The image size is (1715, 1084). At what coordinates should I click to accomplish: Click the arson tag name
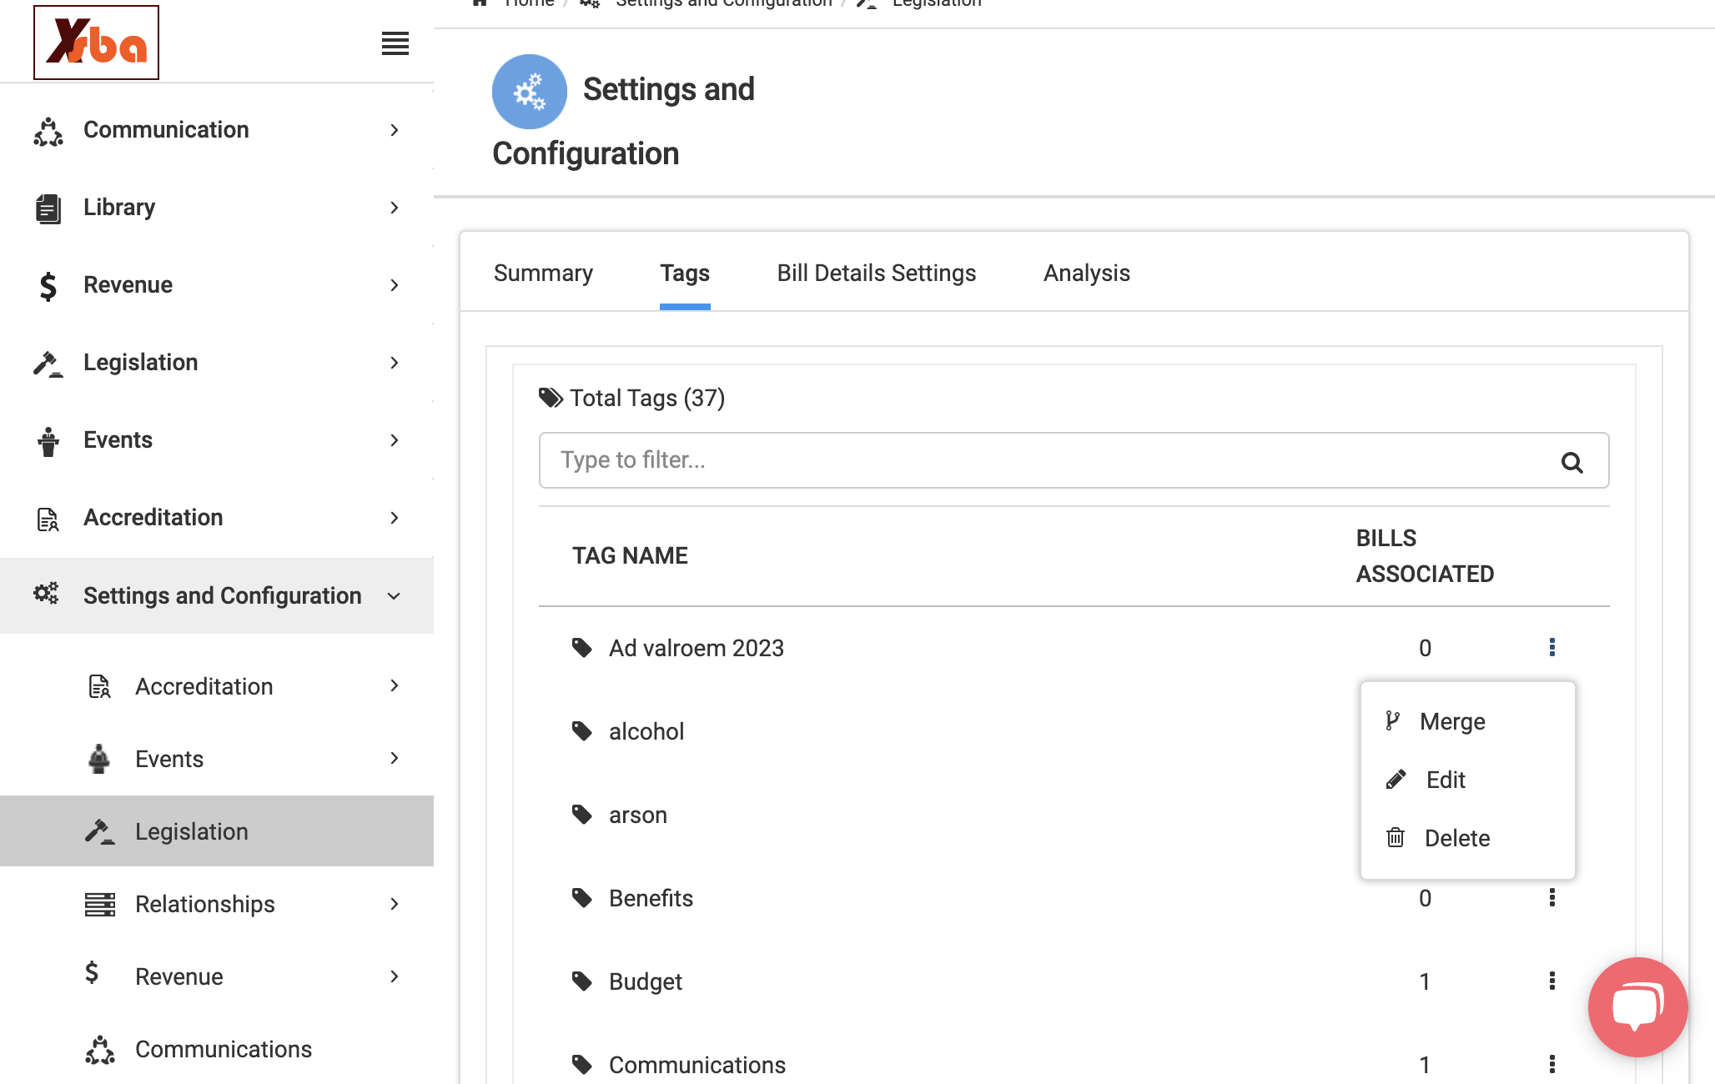(x=638, y=815)
